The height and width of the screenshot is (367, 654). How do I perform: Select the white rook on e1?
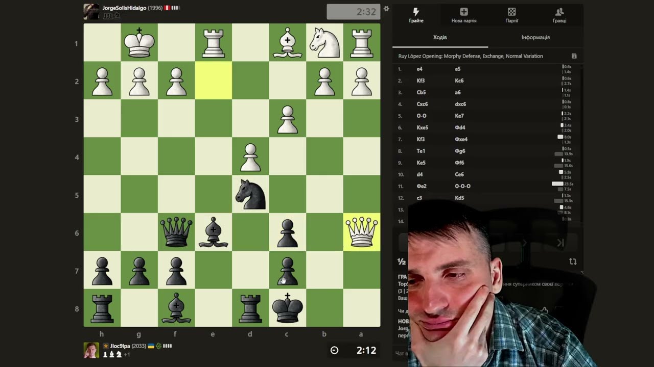(213, 43)
